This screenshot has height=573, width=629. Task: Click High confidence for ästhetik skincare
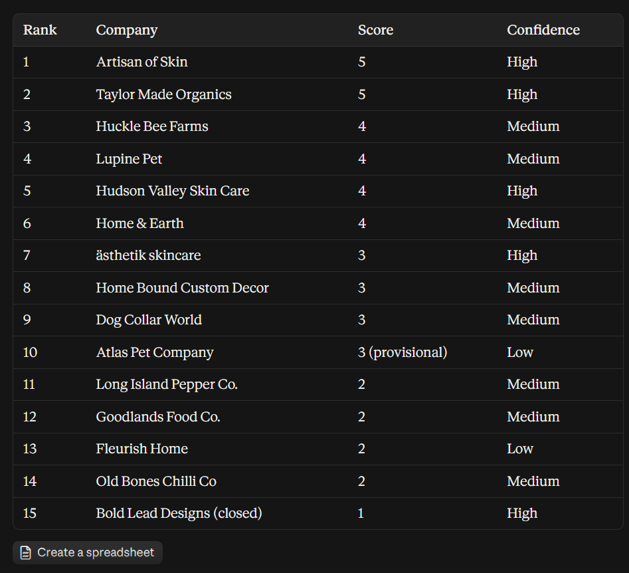[522, 255]
